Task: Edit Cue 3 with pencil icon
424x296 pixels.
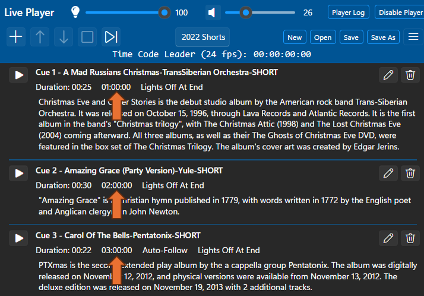Action: (x=388, y=238)
